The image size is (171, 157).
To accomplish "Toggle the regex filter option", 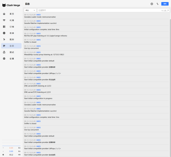I will (x=168, y=10).
